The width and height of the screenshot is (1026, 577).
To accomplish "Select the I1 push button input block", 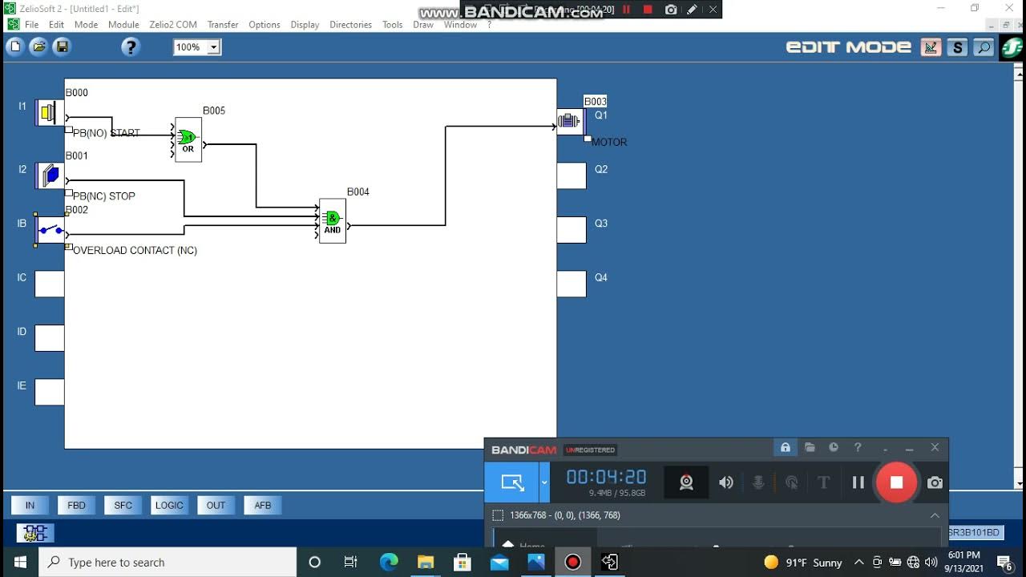I will [x=50, y=113].
